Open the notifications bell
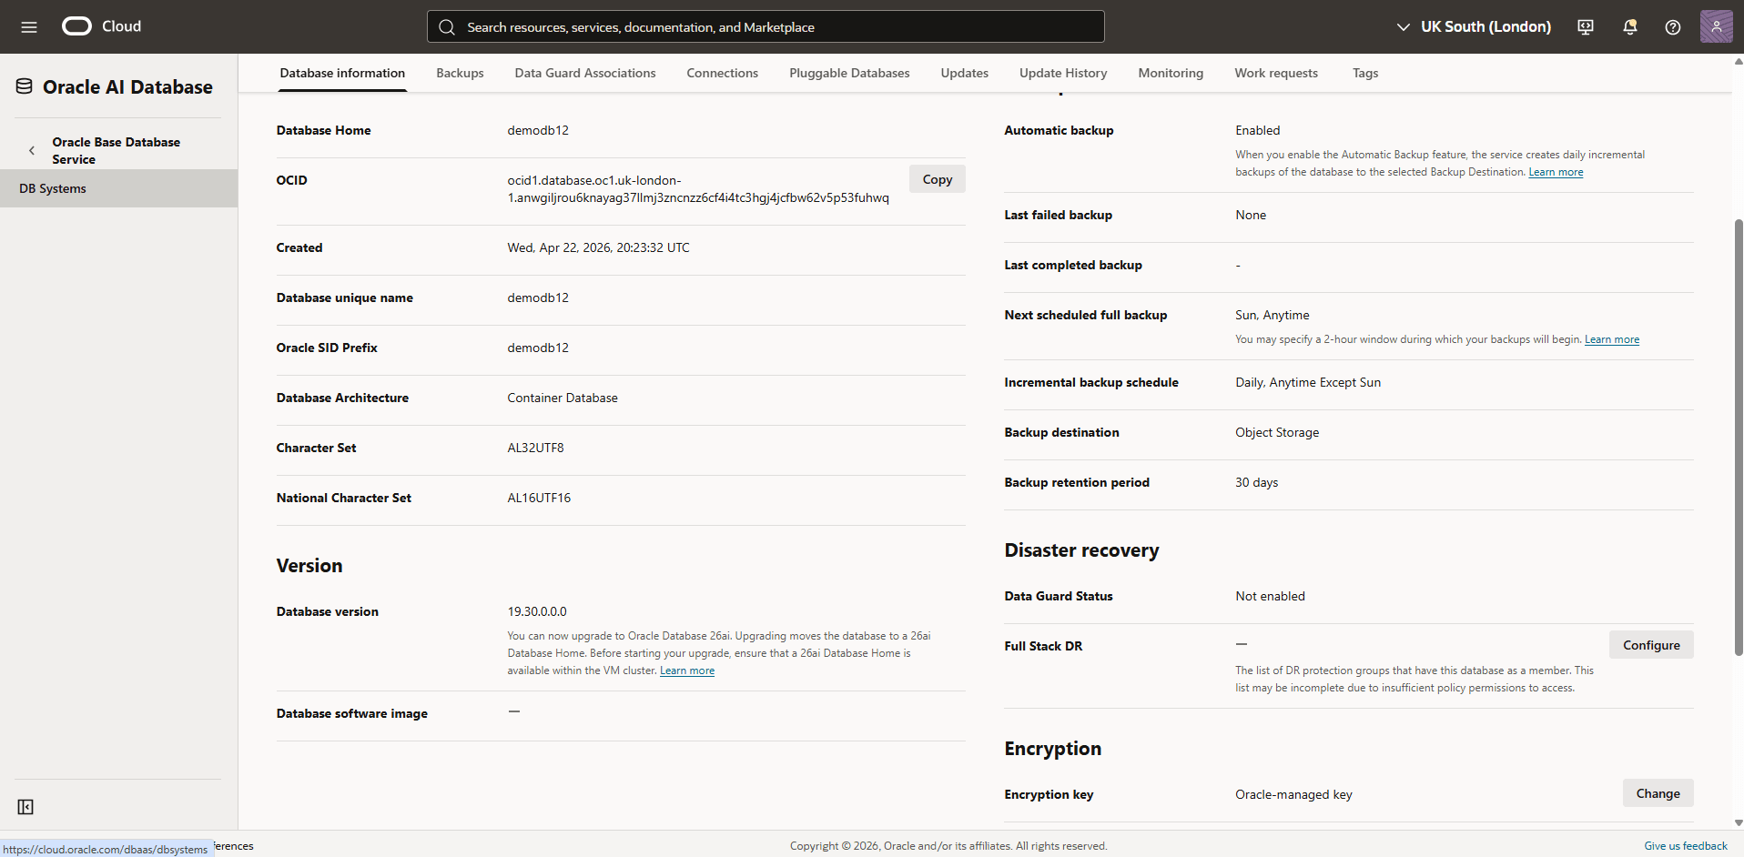The height and width of the screenshot is (857, 1744). 1630,27
